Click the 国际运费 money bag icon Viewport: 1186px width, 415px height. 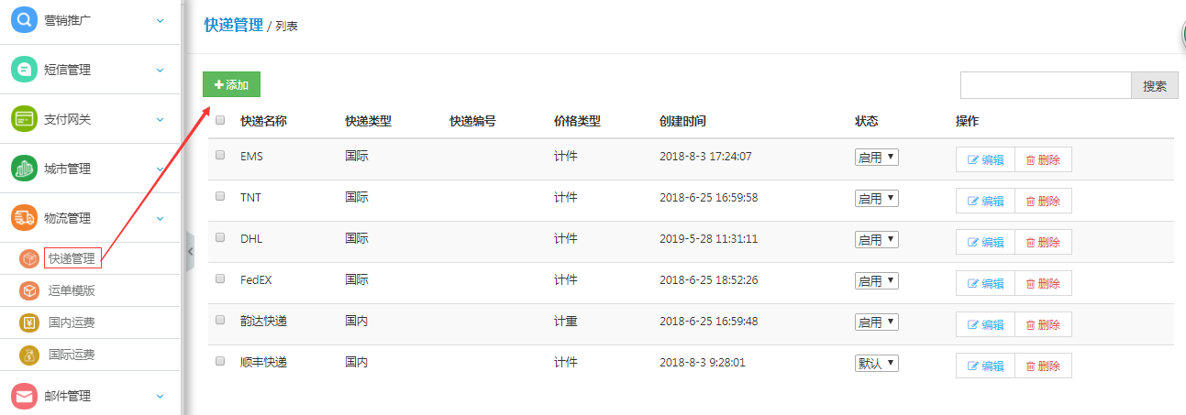coord(29,355)
